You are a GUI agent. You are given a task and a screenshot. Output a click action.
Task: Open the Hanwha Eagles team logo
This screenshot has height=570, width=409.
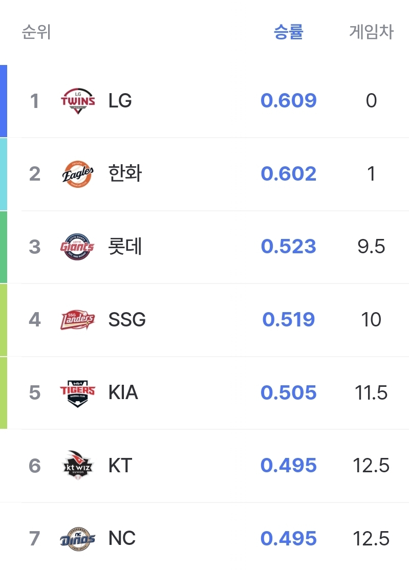(77, 174)
